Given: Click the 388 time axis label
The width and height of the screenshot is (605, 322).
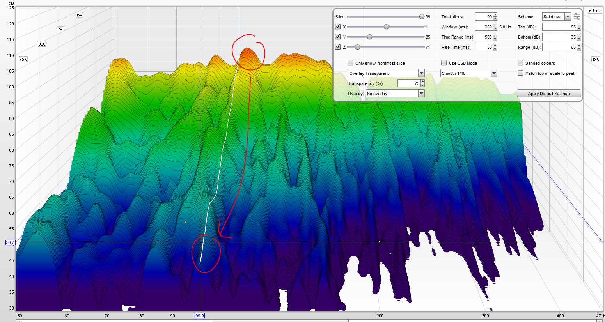Looking at the screenshot, I should coord(42,44).
